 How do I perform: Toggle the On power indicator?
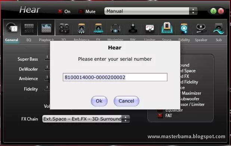coord(60,11)
